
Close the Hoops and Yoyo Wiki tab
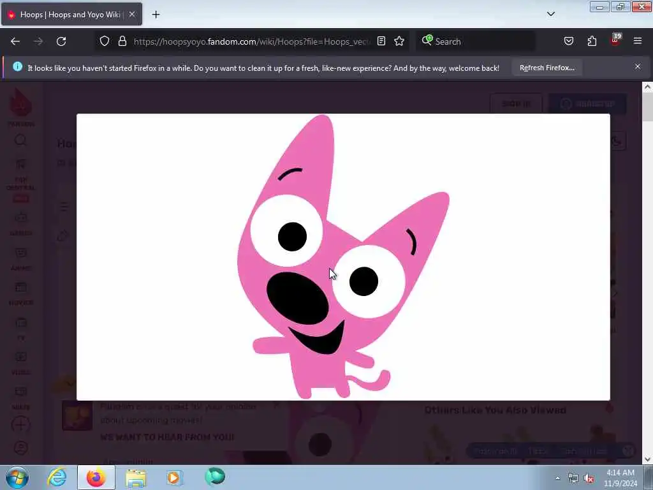pyautogui.click(x=132, y=14)
